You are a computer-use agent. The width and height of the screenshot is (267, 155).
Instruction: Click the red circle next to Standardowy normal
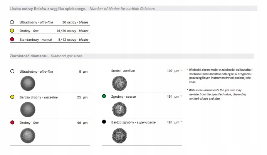click(x=12, y=39)
